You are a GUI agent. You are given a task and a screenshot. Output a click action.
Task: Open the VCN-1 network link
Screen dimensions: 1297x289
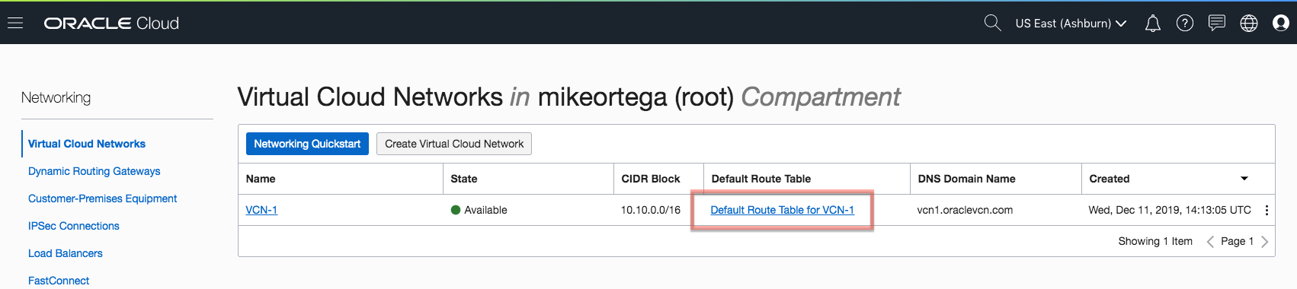coord(261,210)
